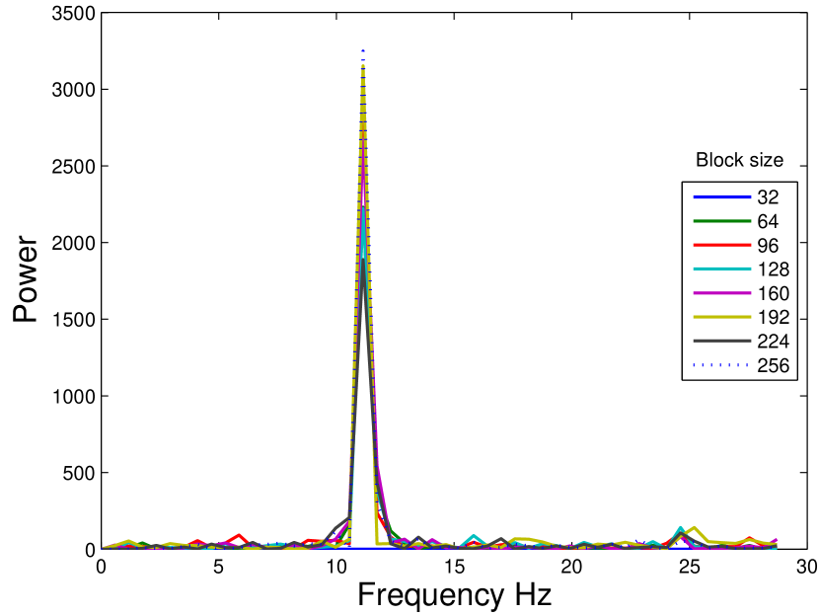
Task: Click the cyan line swatch for 128
Action: coord(720,269)
